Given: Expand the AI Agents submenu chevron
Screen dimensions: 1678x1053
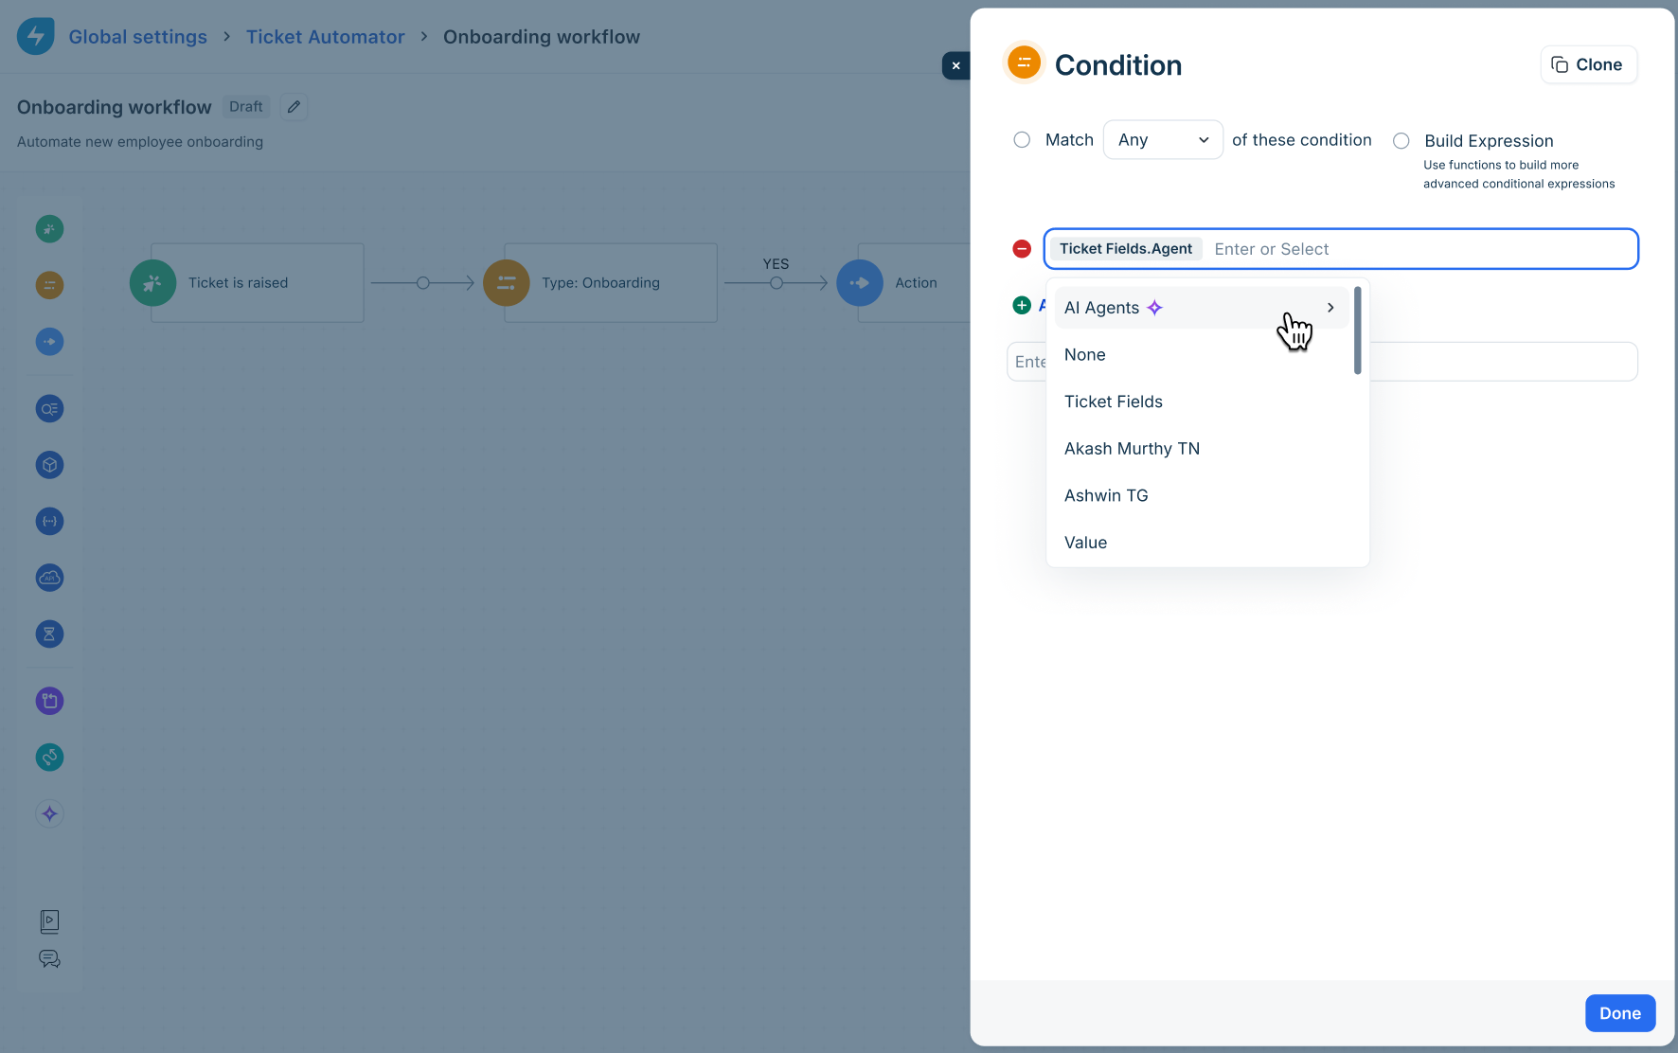Looking at the screenshot, I should (x=1330, y=308).
